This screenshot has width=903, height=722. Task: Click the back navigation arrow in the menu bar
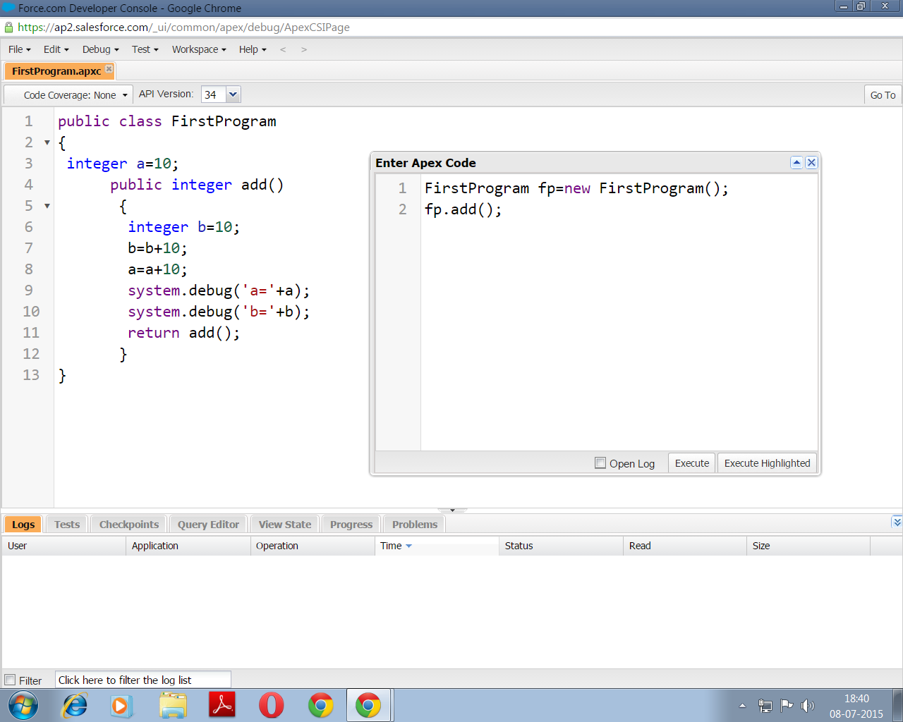[283, 49]
